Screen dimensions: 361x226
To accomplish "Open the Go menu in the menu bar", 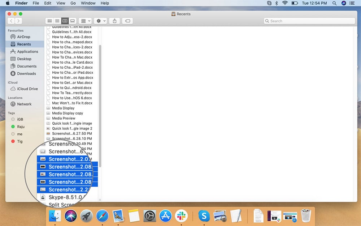I will 73,3.
